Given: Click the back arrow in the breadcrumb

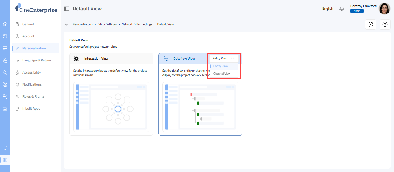Looking at the screenshot, I should tap(67, 24).
